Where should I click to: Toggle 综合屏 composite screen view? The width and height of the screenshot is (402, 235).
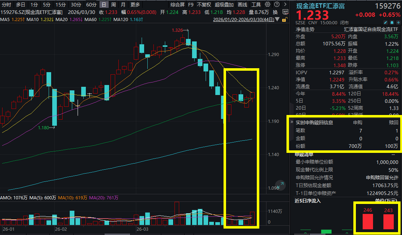coord(177,4)
